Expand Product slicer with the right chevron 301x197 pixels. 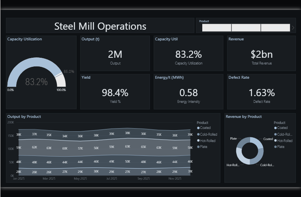[293, 28]
